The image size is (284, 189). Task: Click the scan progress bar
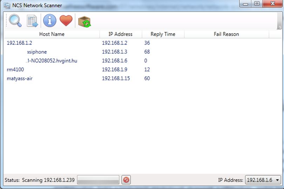[98, 180]
